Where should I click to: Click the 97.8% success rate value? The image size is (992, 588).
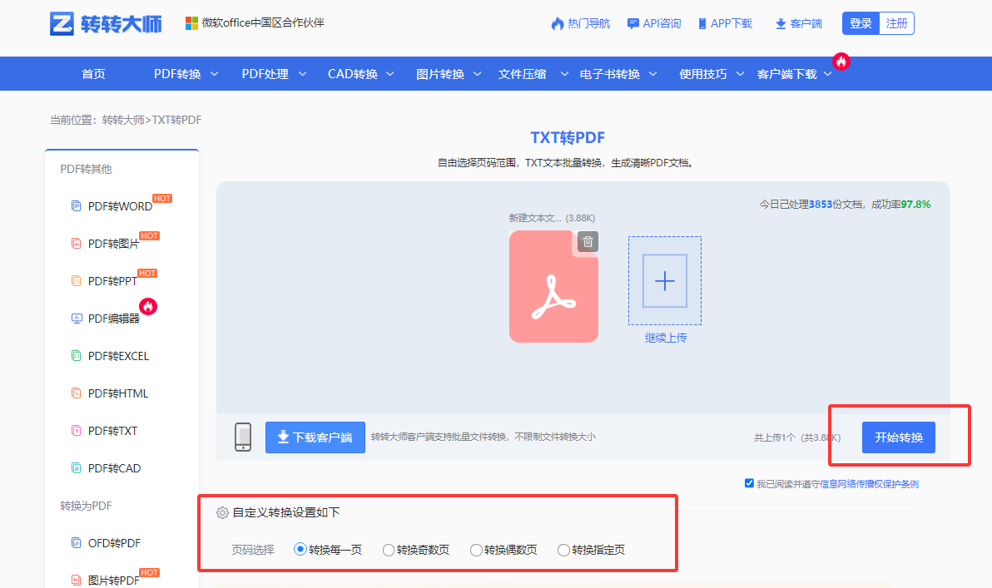tap(915, 205)
